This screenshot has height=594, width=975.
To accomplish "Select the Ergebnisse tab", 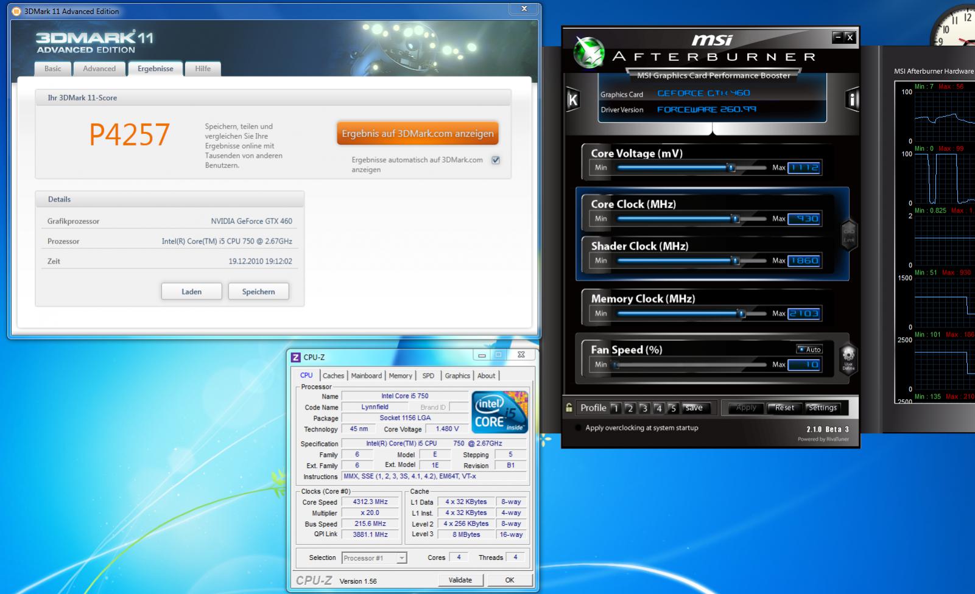I will pyautogui.click(x=155, y=69).
